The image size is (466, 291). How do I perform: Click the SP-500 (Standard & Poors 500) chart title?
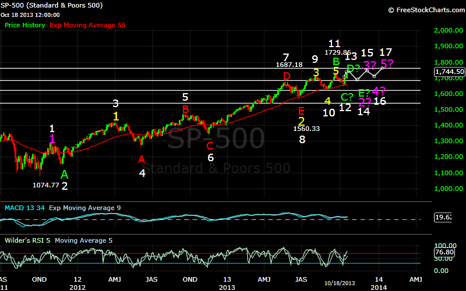(51, 5)
